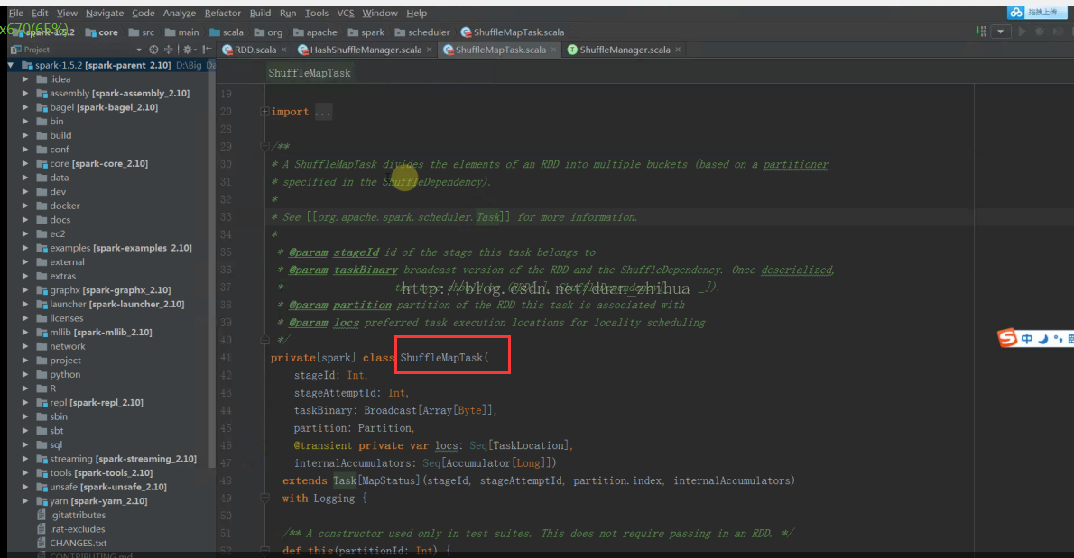Open the Analyze menu
The image size is (1074, 558).
[180, 13]
